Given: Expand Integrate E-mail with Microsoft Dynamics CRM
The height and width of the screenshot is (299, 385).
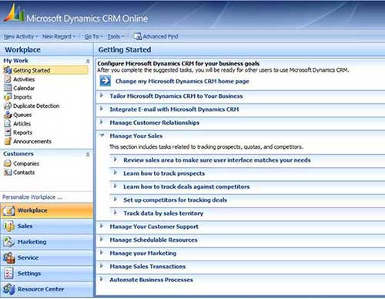Looking at the screenshot, I should [102, 109].
